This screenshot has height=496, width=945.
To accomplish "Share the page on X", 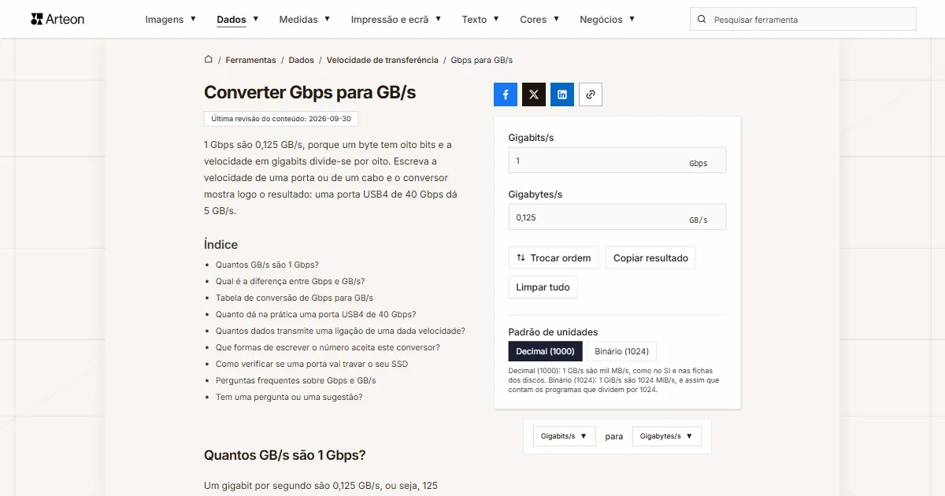I will (534, 94).
